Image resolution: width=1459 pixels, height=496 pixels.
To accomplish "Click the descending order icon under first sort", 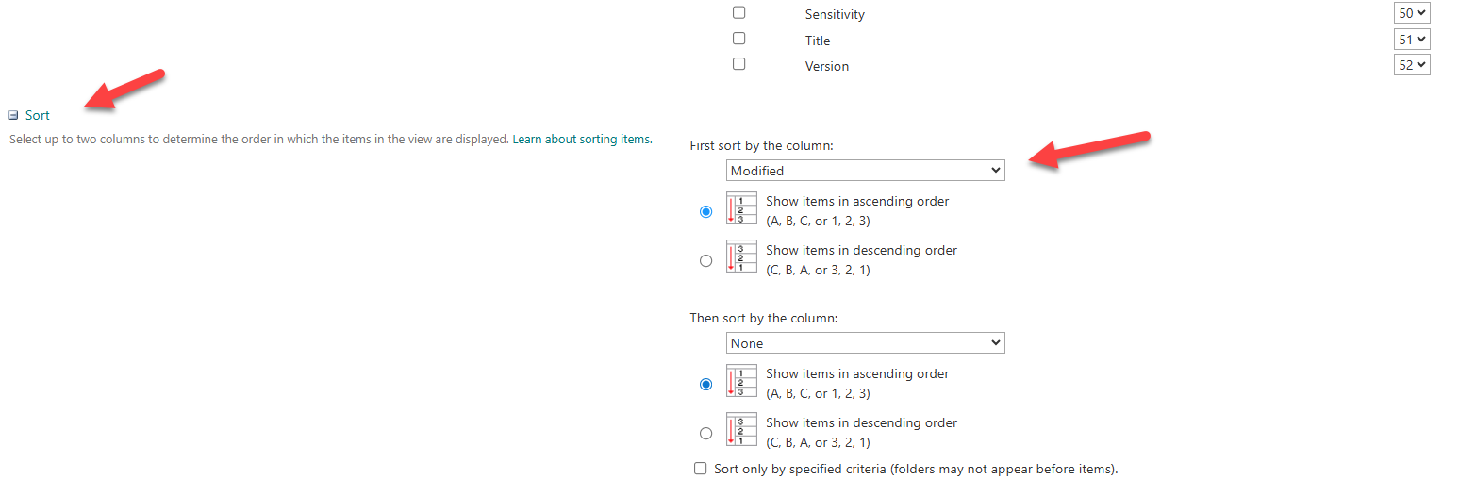I will tap(741, 256).
